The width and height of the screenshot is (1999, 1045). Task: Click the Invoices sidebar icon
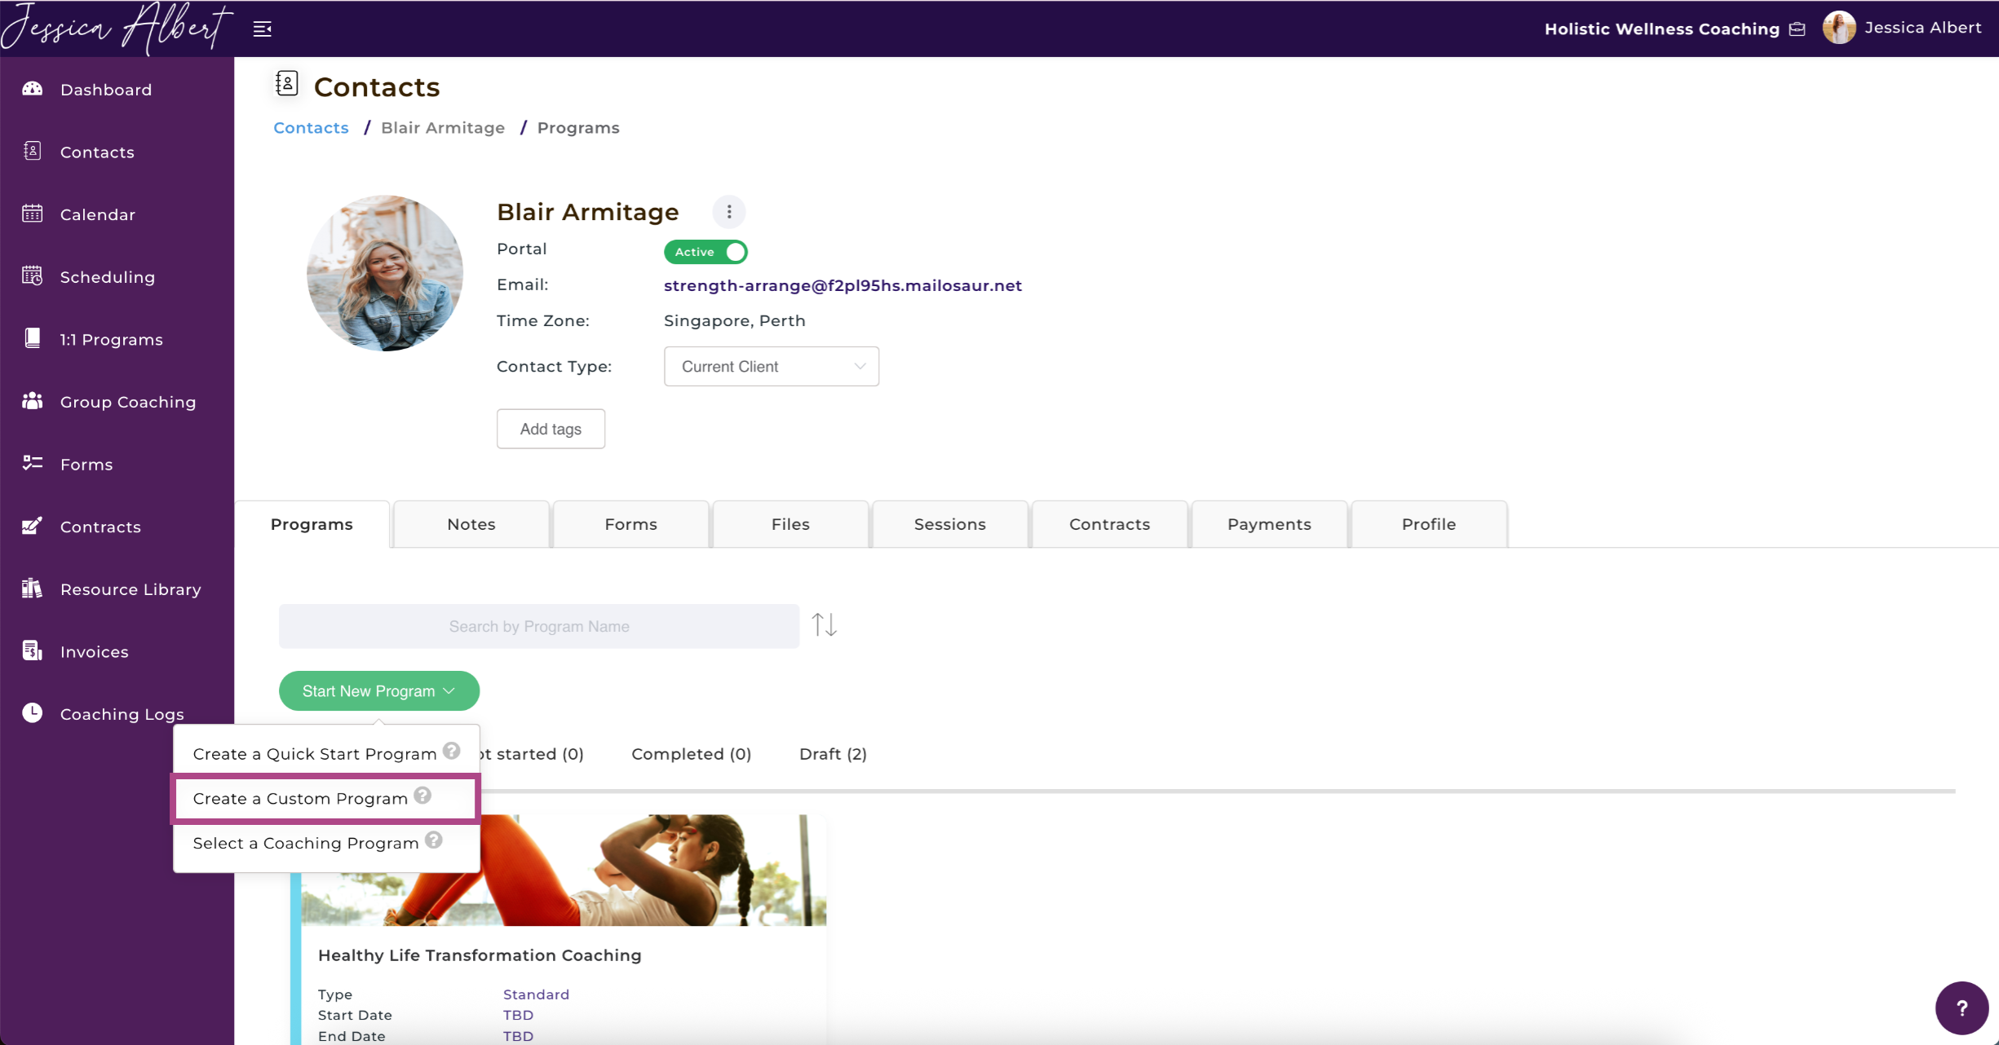point(32,650)
